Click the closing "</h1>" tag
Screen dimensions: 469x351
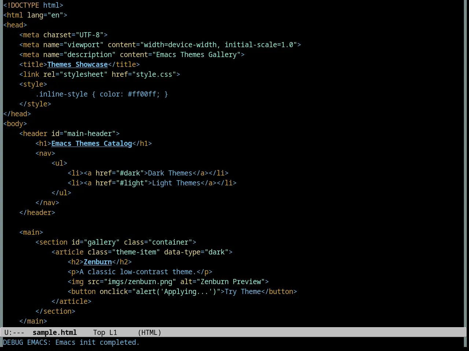coord(142,143)
